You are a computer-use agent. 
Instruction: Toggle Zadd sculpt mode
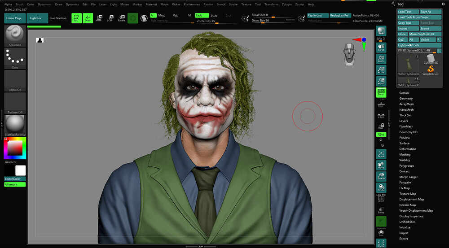click(202, 15)
